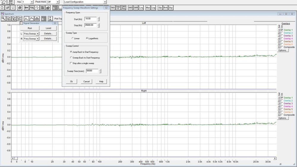Close the Signal Generator window

pyautogui.click(x=55, y=23)
